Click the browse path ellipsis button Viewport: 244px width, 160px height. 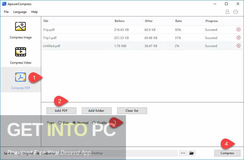(183, 153)
